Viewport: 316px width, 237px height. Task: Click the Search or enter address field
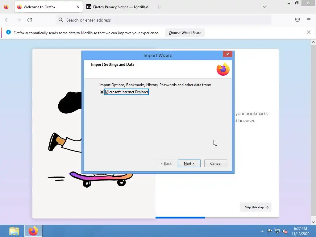click(164, 20)
